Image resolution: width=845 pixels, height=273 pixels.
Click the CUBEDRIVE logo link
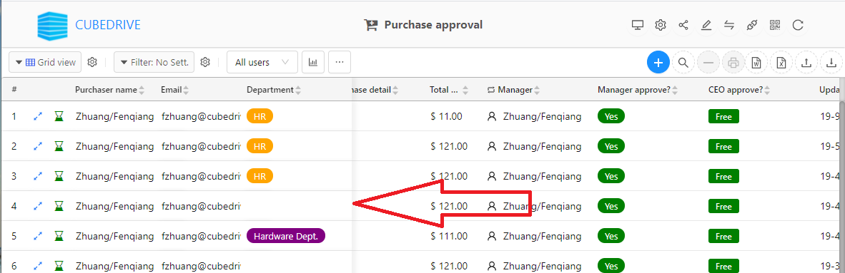[x=89, y=25]
